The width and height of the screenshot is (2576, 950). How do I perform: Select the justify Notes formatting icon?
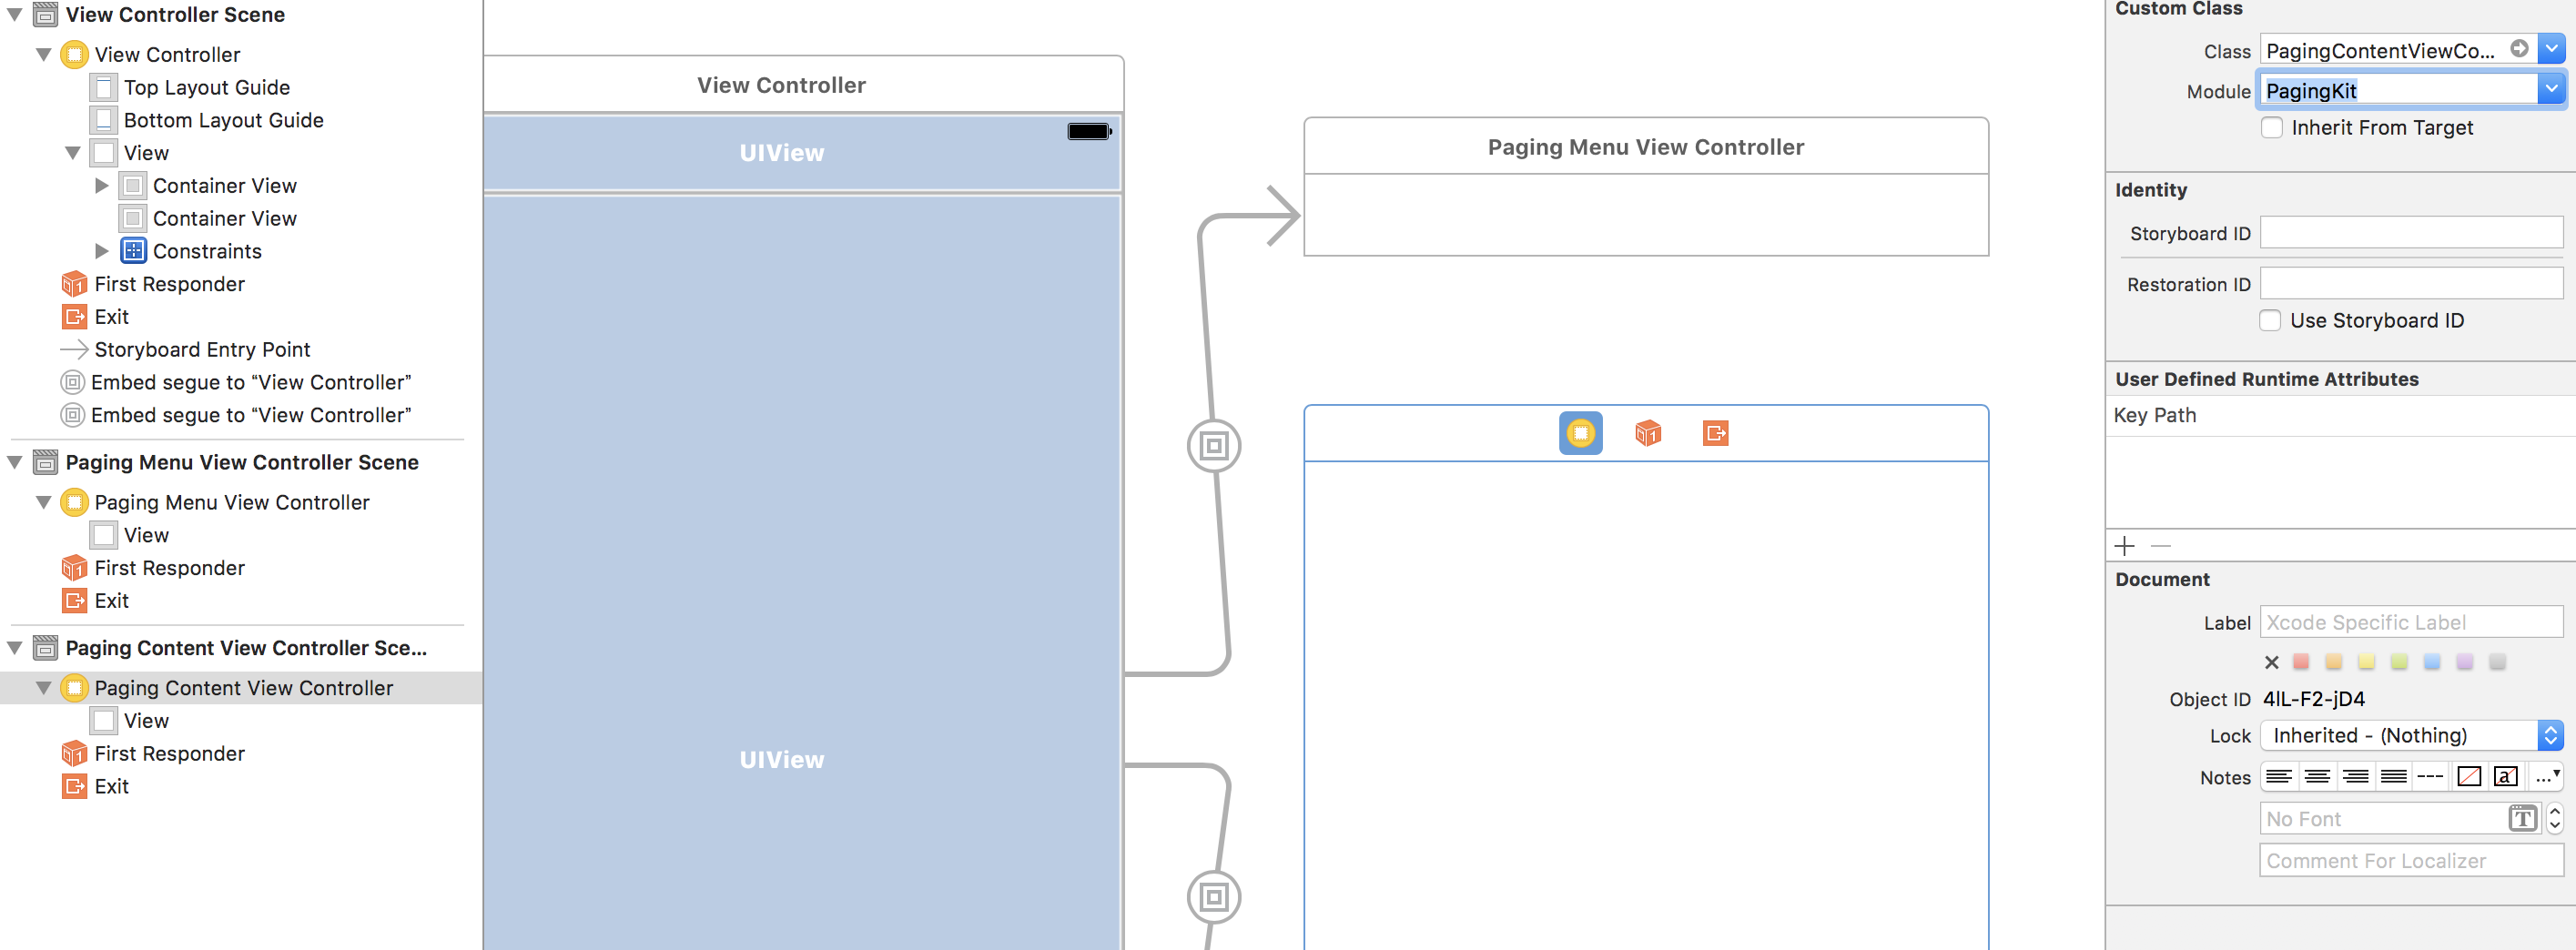2393,776
